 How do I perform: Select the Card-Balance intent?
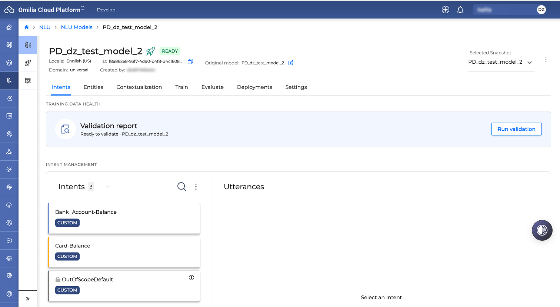click(x=124, y=252)
